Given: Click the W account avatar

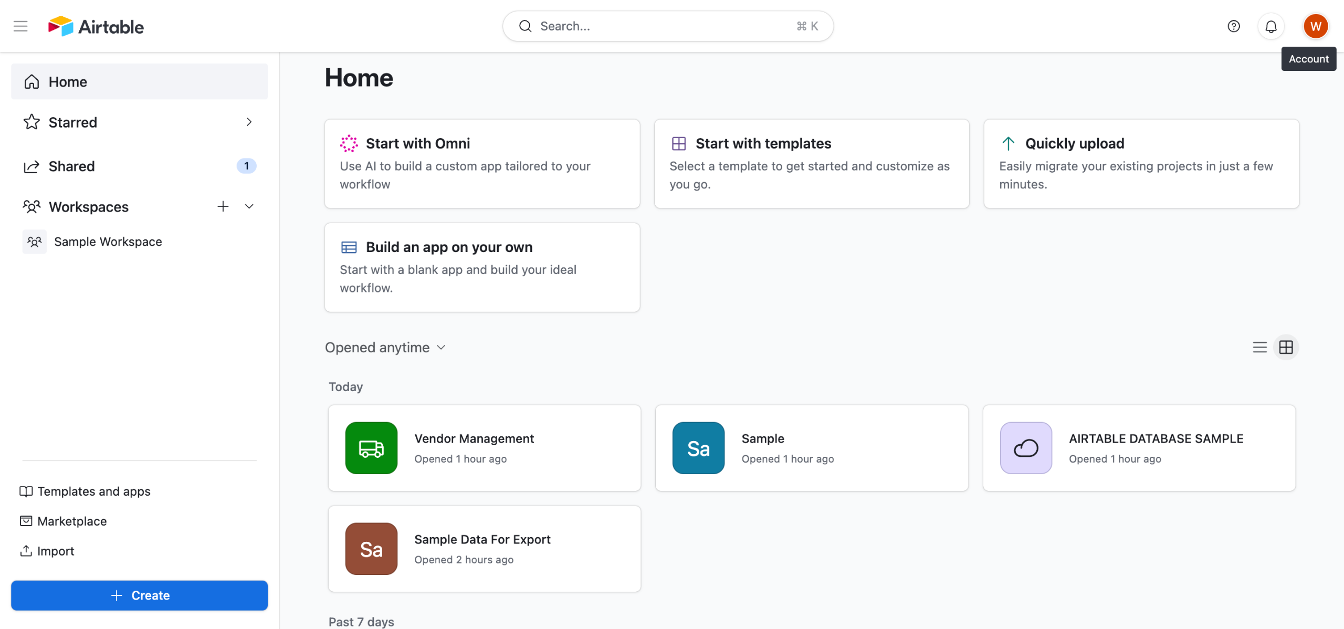Looking at the screenshot, I should point(1315,26).
